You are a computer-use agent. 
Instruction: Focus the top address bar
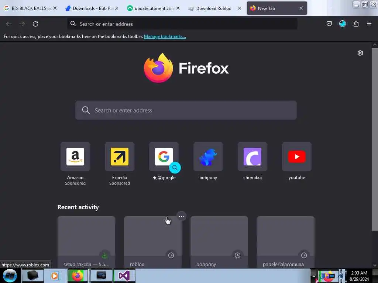(182, 24)
